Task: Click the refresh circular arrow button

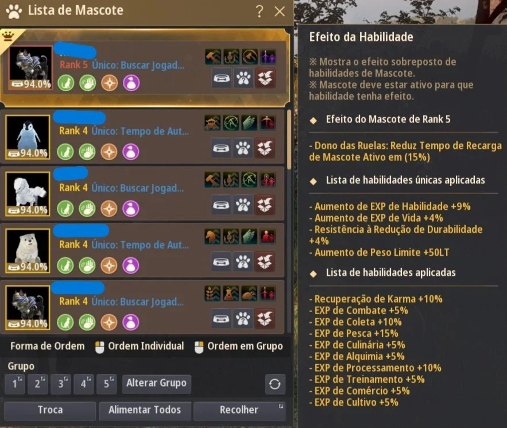Action: 275,384
